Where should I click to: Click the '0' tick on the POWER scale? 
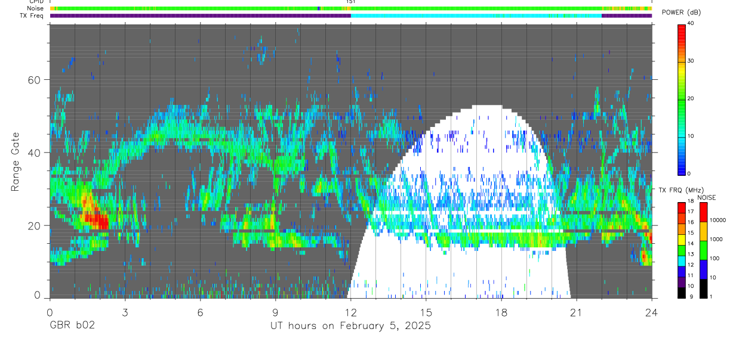tap(690, 173)
